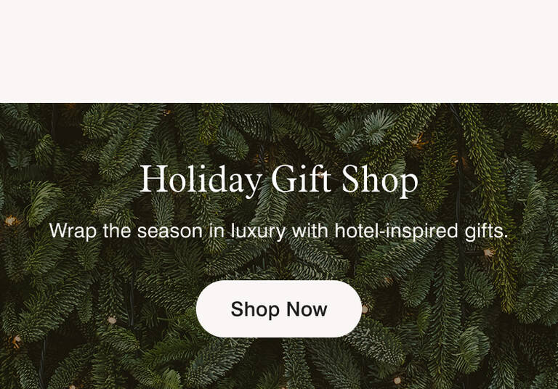558x389 pixels.
Task: Click the hotel-inspired gifts subtitle text
Action: tap(279, 231)
